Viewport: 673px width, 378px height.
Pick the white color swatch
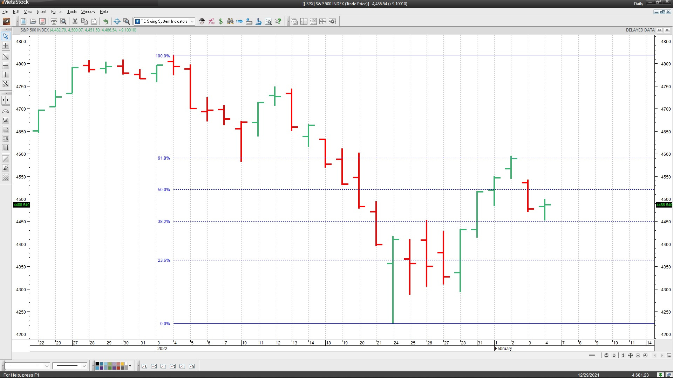coord(126,364)
